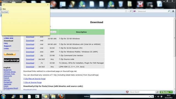Download the 7-Zip Command Line .zip
The width and height of the screenshot is (176, 99).
point(30,56)
